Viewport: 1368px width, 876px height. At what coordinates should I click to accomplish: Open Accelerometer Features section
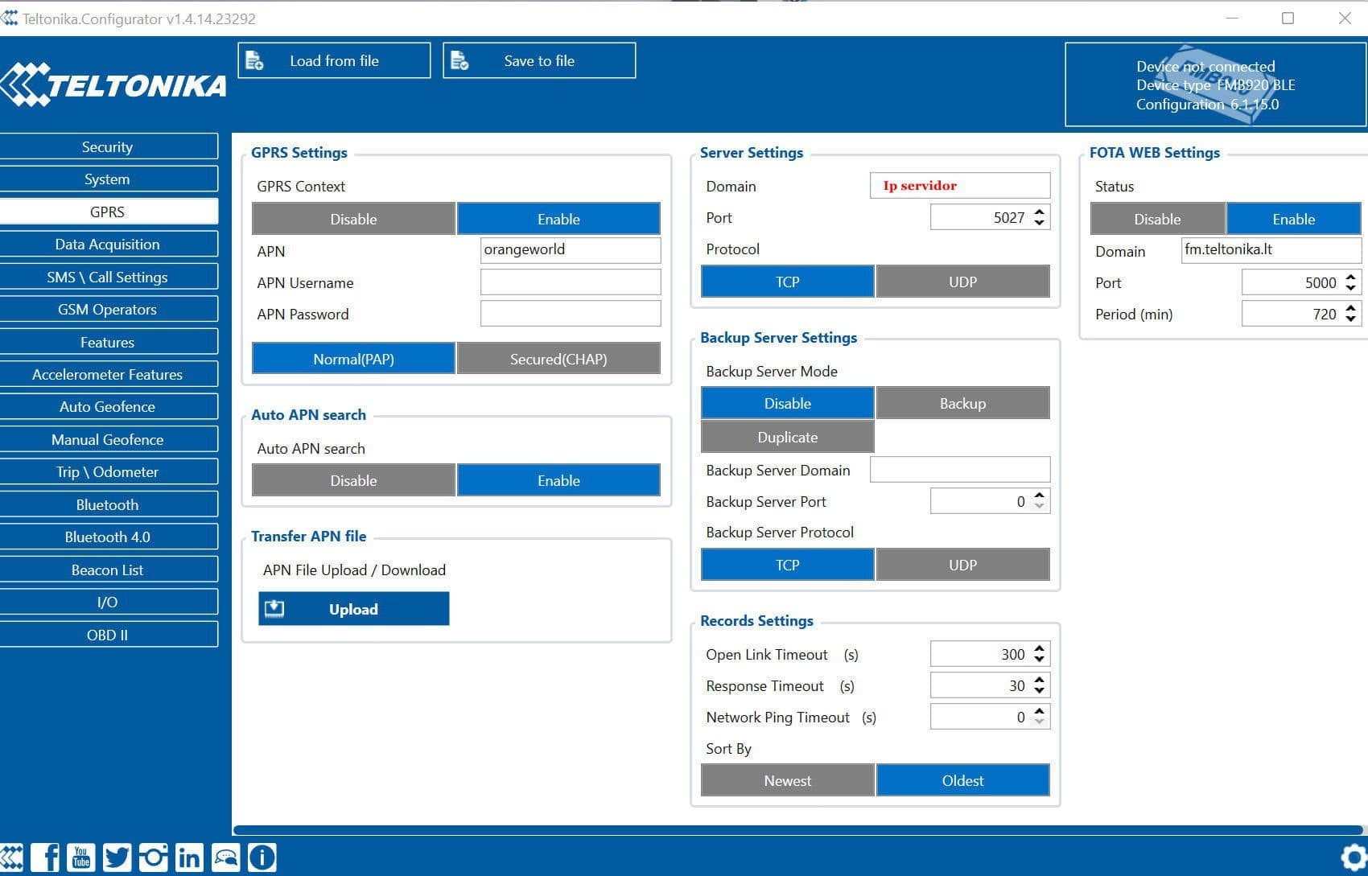(x=108, y=374)
